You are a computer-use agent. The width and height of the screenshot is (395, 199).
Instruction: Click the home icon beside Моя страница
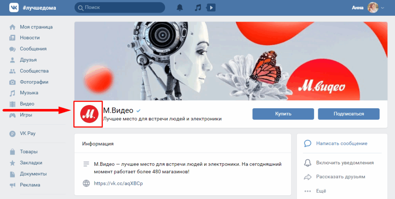click(x=12, y=27)
